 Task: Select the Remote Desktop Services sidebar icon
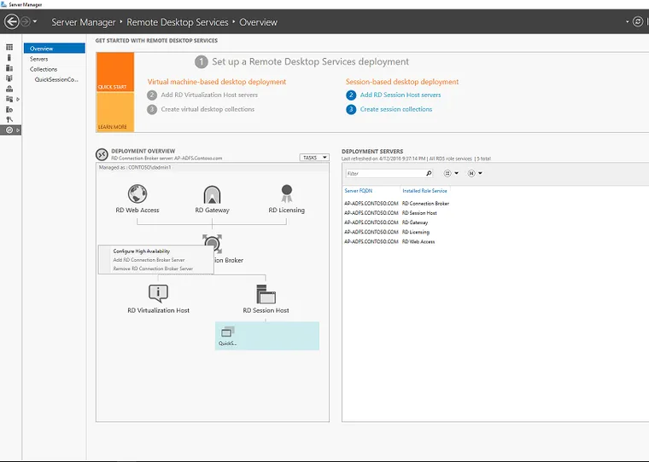(x=9, y=130)
